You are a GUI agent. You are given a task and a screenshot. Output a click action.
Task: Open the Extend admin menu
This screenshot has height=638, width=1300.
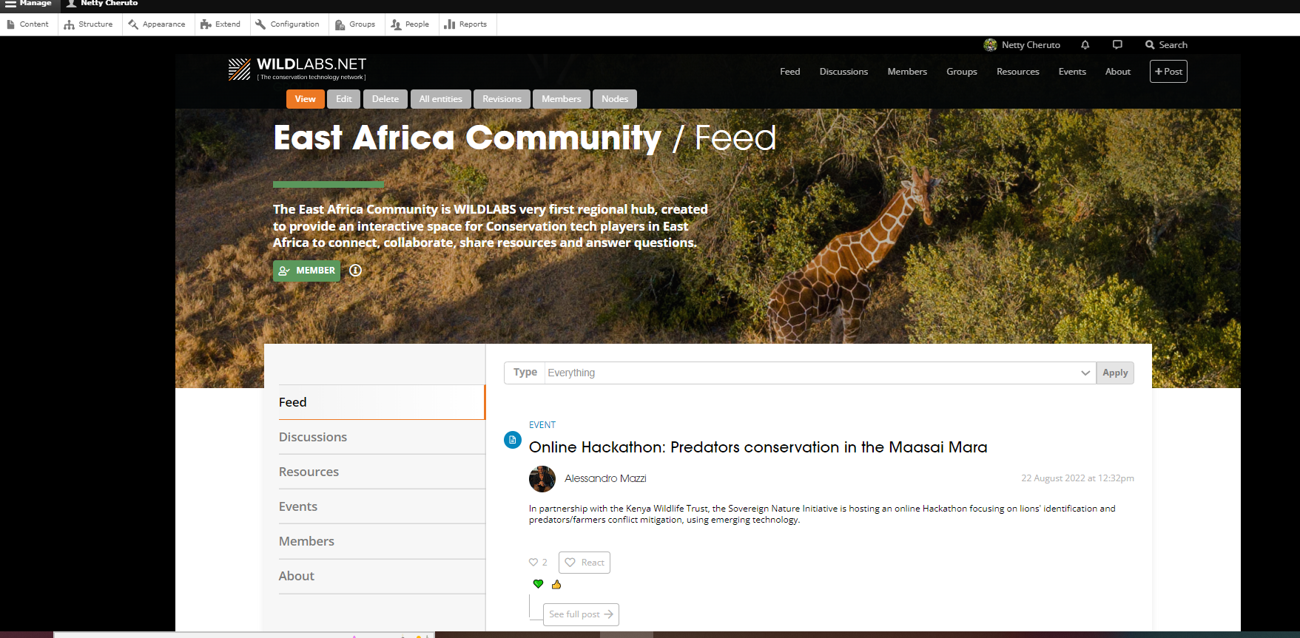tap(221, 24)
